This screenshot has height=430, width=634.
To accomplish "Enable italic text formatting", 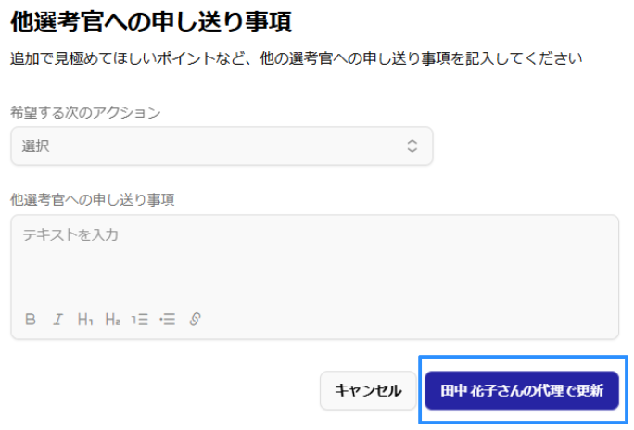I will (x=57, y=320).
